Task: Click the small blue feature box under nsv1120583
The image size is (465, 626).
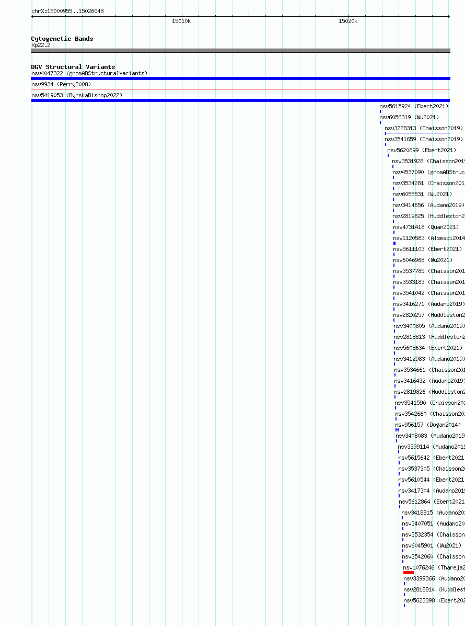Action: pos(394,243)
